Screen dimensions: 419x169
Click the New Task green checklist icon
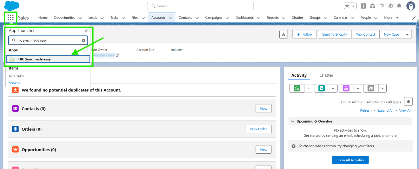[x=297, y=88]
